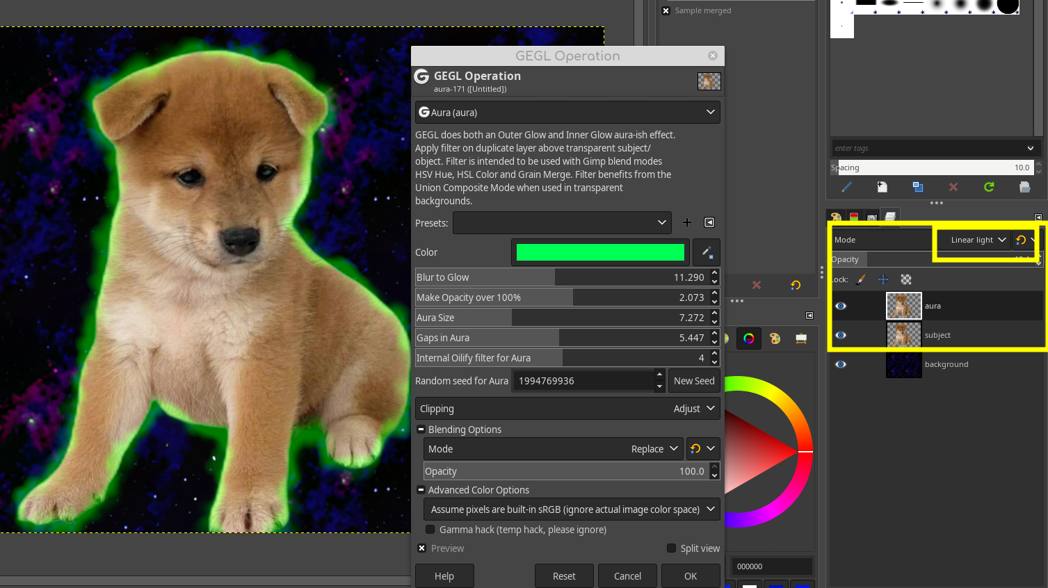Toggle the Preview checkbox

click(421, 548)
